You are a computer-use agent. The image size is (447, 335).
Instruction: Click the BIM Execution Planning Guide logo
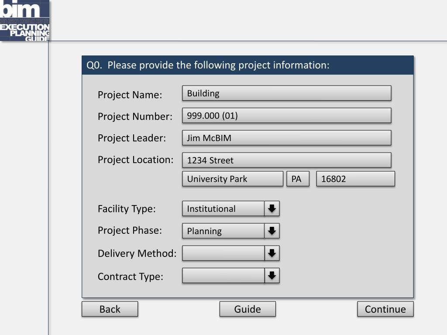24,20
